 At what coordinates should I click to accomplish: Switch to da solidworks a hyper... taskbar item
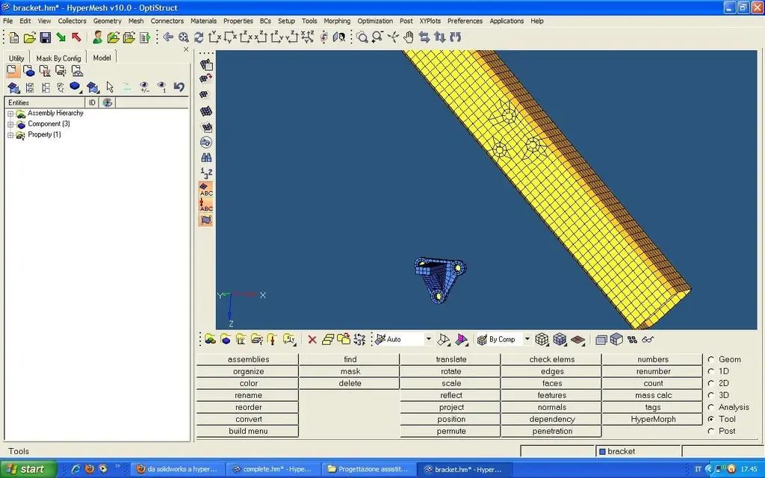178,469
